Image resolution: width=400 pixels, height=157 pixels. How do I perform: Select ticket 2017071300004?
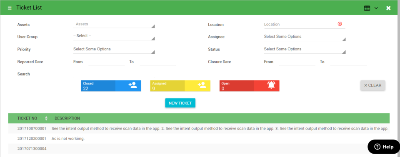[x=32, y=148]
